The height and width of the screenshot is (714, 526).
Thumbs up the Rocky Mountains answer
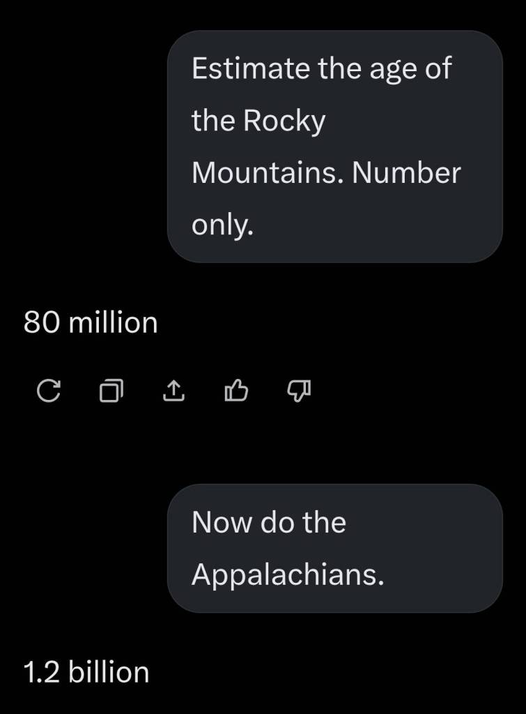235,392
